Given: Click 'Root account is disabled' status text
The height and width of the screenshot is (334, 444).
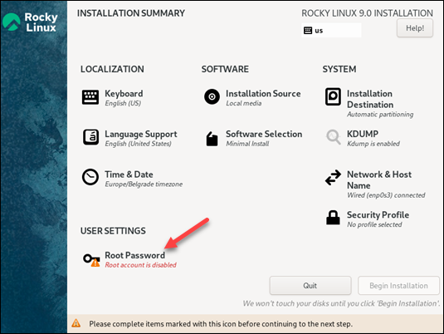Looking at the screenshot, I should (140, 265).
